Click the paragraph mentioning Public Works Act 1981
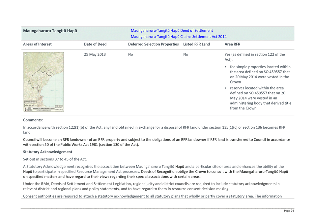The height and width of the screenshot is (223, 315). click(x=156, y=142)
